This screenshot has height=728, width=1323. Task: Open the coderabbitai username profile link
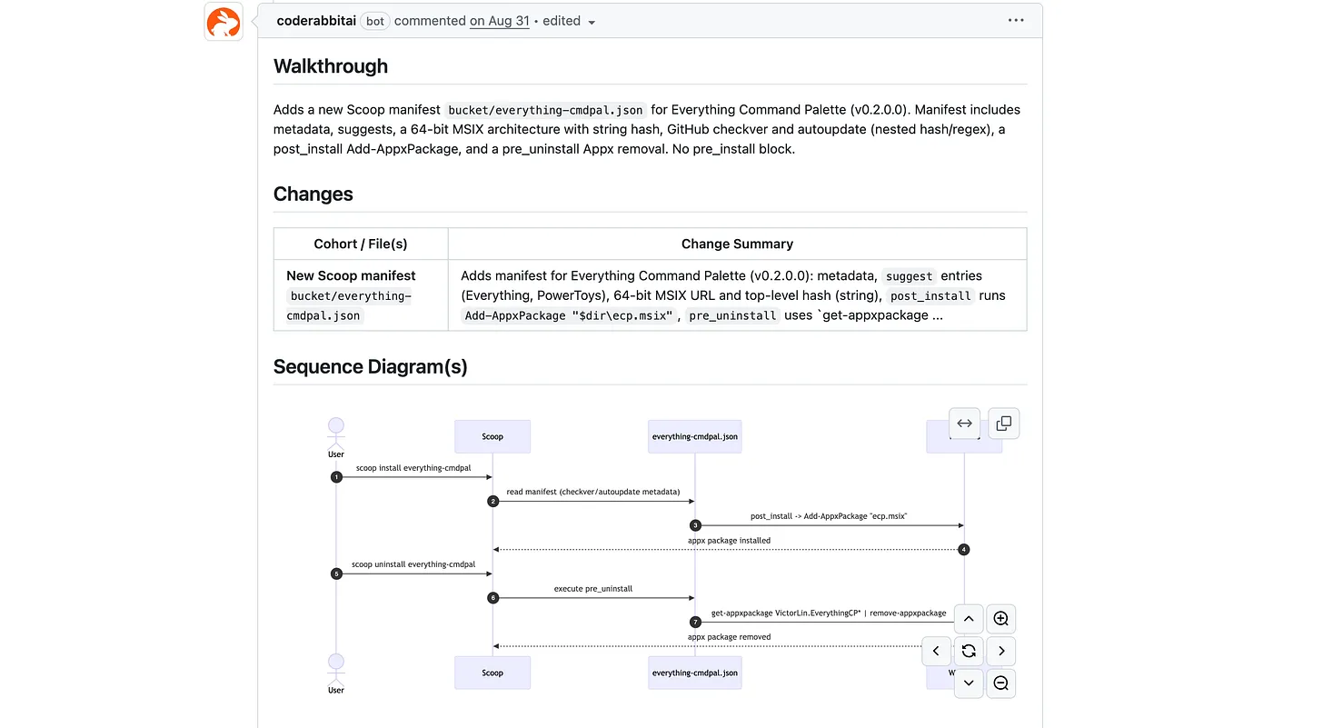pyautogui.click(x=316, y=21)
